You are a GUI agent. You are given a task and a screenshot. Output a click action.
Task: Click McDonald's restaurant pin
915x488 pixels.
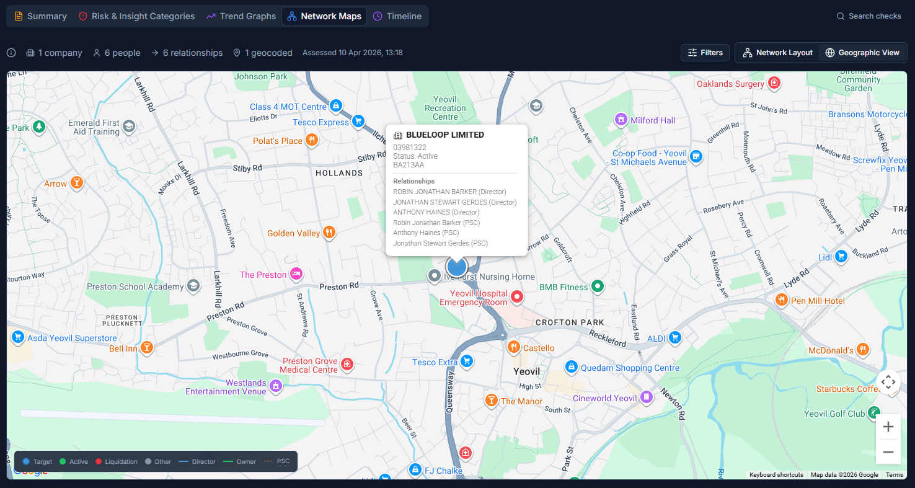(862, 350)
